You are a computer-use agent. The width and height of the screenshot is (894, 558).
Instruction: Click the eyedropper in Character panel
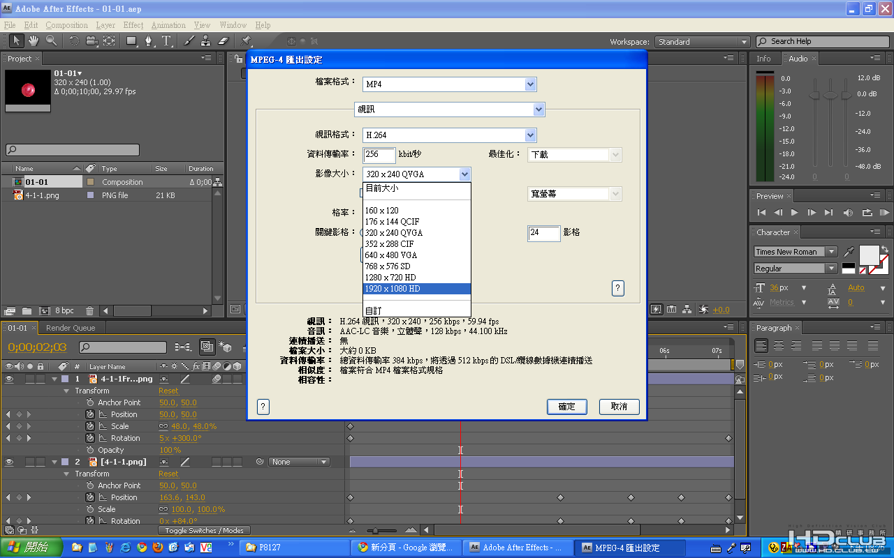pyautogui.click(x=849, y=252)
